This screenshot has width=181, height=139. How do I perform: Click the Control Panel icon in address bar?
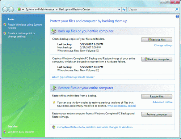(20, 9)
